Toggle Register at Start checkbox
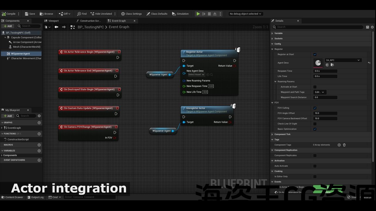The height and width of the screenshot is (211, 376). point(315,55)
